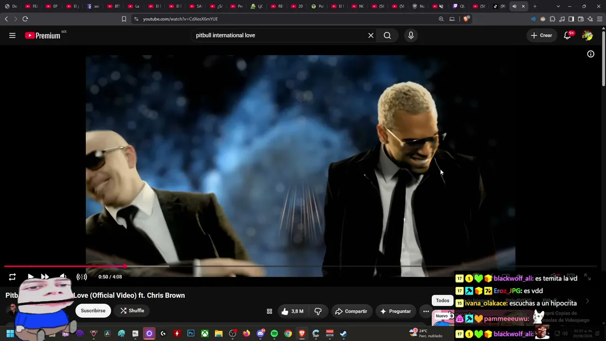Toggle the stable volume icon in player
The height and width of the screenshot is (341, 606).
[82, 277]
